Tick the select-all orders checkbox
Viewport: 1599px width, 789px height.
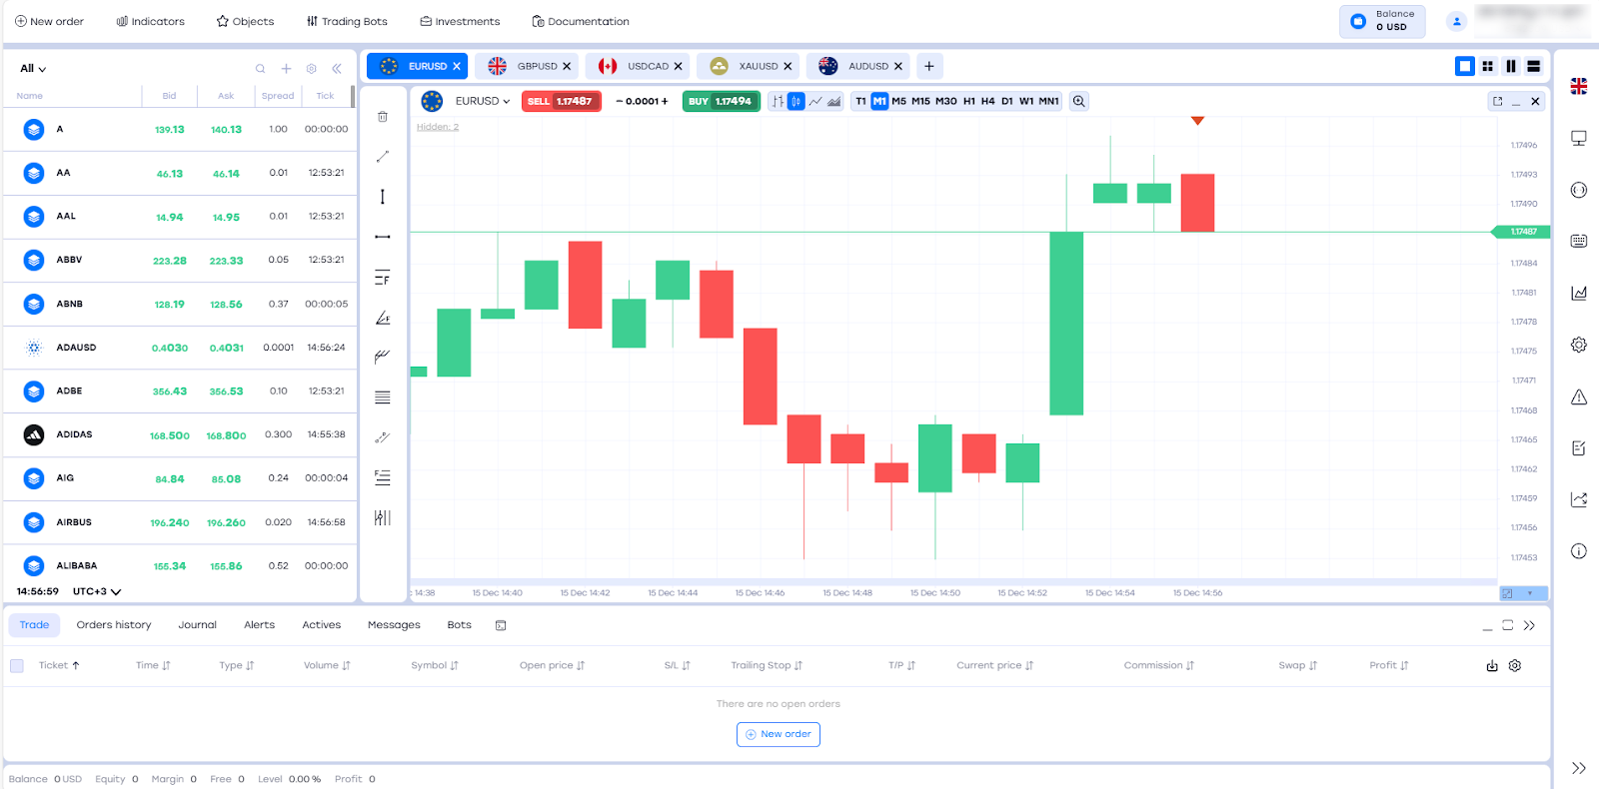click(17, 666)
